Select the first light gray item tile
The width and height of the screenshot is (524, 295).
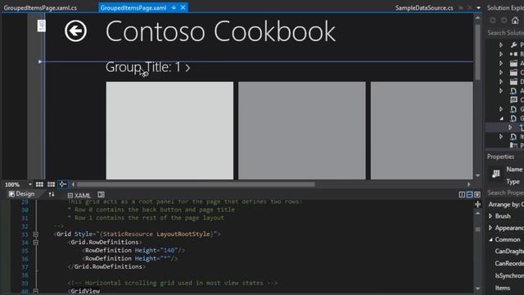pos(169,130)
